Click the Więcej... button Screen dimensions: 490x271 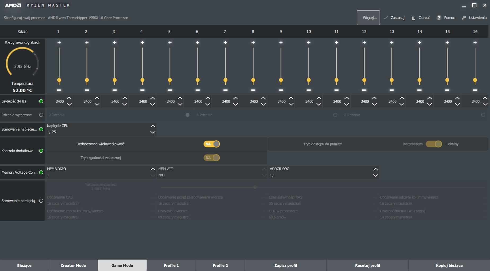pyautogui.click(x=368, y=18)
